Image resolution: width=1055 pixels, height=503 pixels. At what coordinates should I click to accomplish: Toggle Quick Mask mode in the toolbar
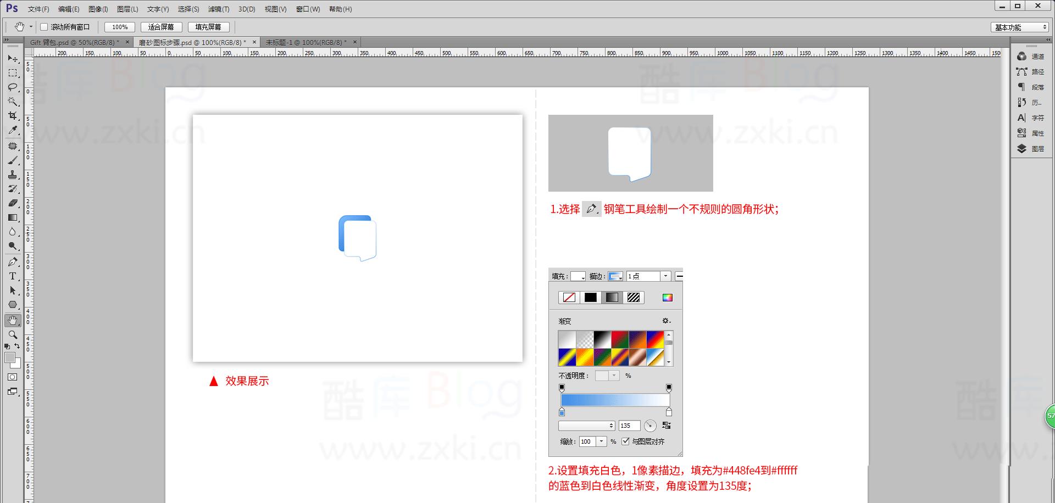point(12,377)
